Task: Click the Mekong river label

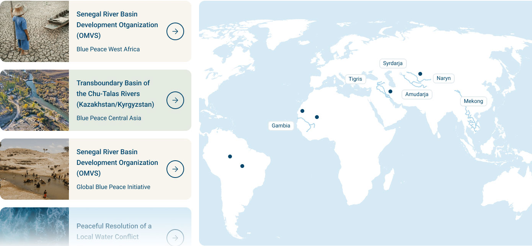Action: [473, 101]
